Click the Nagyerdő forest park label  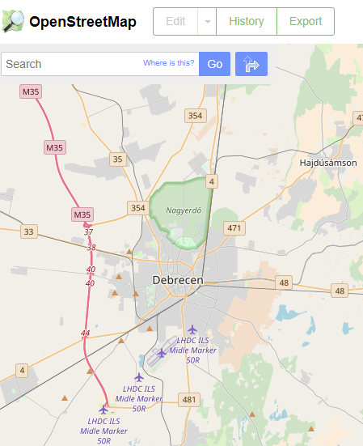[184, 210]
